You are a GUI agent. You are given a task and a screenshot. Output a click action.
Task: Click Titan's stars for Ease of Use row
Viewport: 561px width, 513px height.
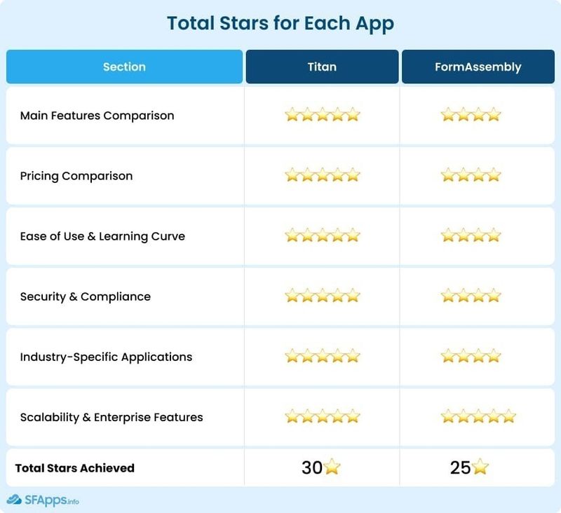(322, 235)
